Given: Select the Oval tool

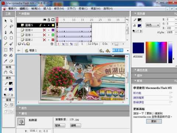Looking at the screenshot, I should point(6,38).
